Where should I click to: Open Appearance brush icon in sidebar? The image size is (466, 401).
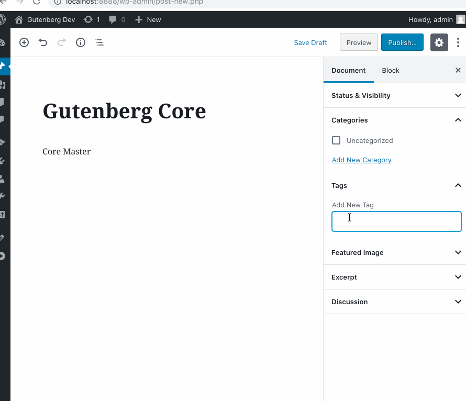point(3,142)
